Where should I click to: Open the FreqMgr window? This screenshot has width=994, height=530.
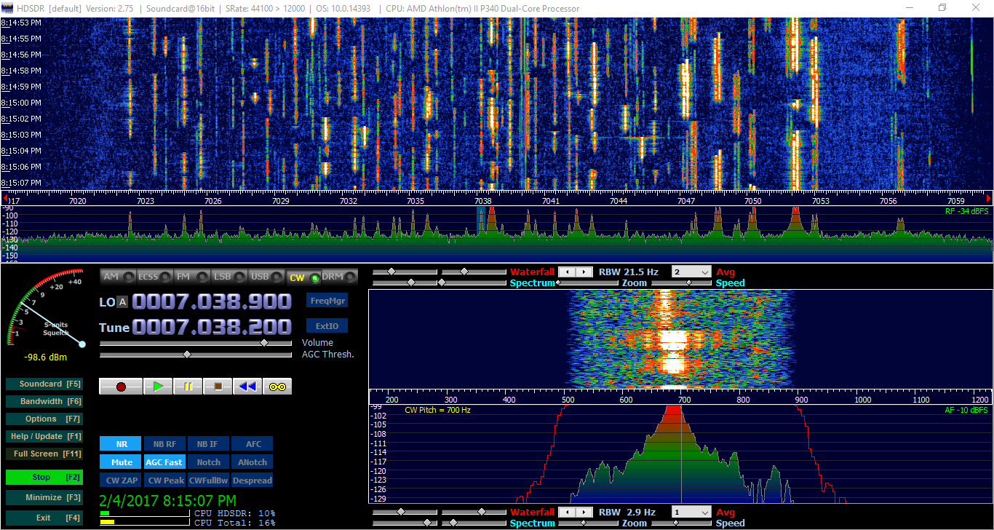pyautogui.click(x=327, y=300)
